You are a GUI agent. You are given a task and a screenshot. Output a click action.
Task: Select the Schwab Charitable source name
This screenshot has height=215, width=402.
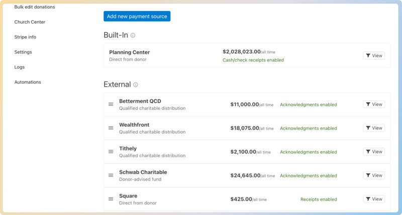[x=143, y=172]
